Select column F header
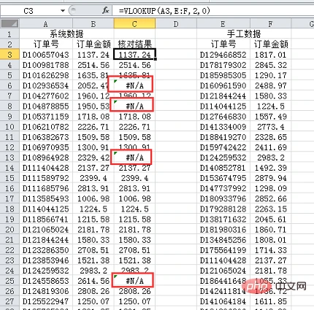This screenshot has height=310, width=314. (x=270, y=24)
